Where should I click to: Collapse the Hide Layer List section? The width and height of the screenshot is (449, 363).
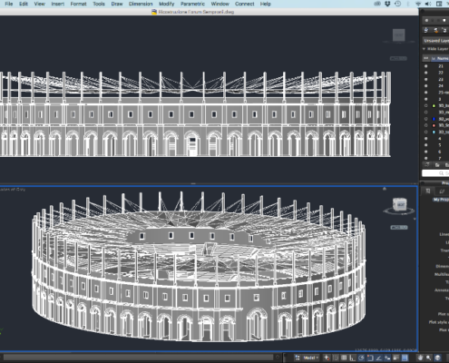tap(425, 49)
